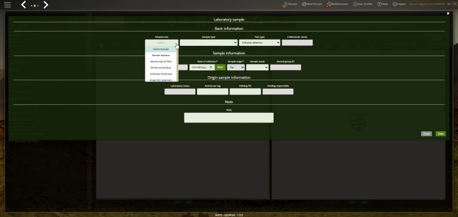Go back with the left arrow

tap(24, 5)
